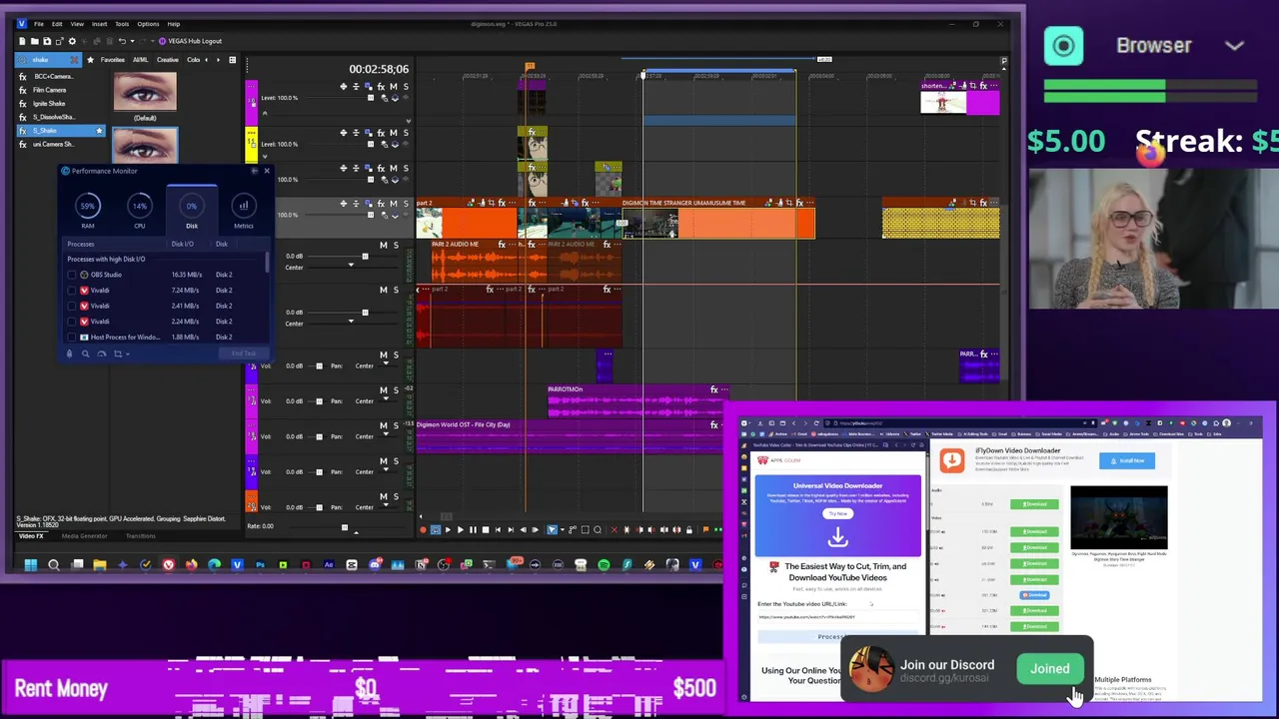This screenshot has width=1279, height=719.
Task: Open the Tools menu
Action: (122, 24)
